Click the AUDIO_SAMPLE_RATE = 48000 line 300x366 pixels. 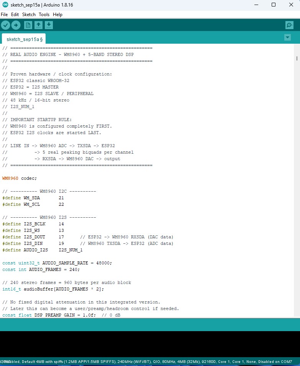click(57, 263)
